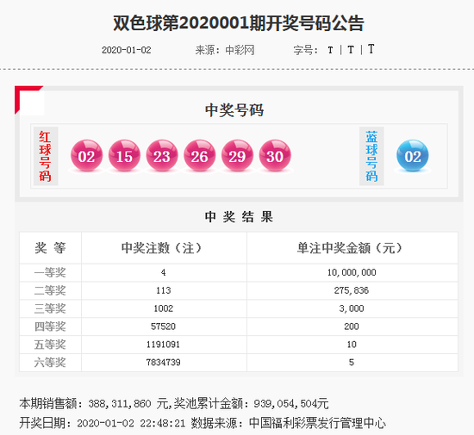
Task: Click the 中奖号码 heading
Action: click(x=234, y=110)
